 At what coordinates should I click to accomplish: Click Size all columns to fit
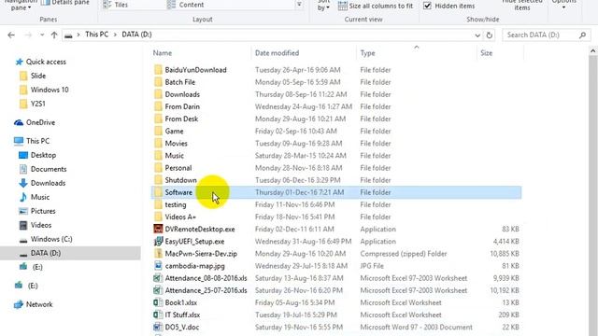(376, 6)
